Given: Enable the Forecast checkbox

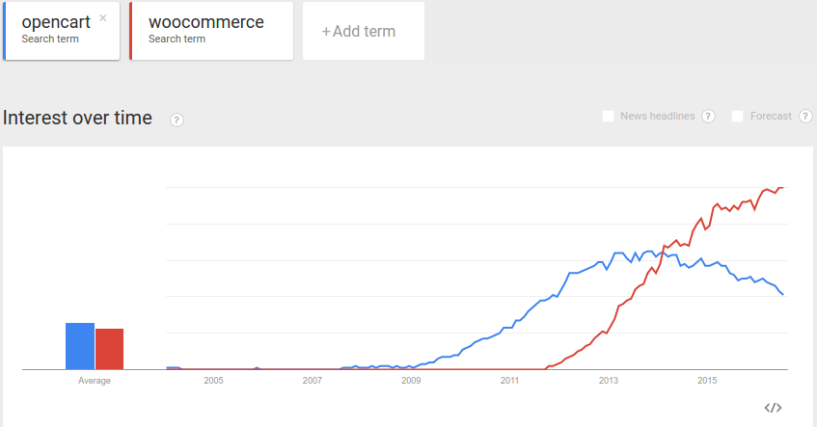Looking at the screenshot, I should pos(738,117).
